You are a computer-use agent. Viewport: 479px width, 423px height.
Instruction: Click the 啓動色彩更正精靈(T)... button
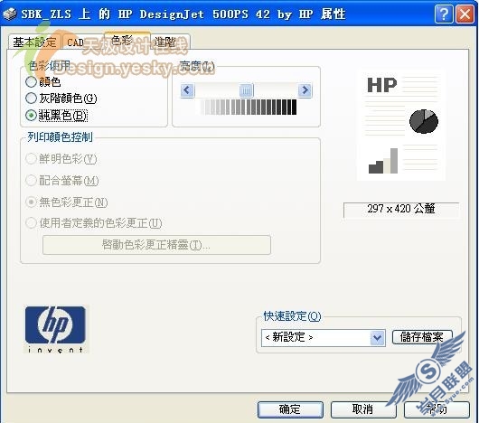156,245
